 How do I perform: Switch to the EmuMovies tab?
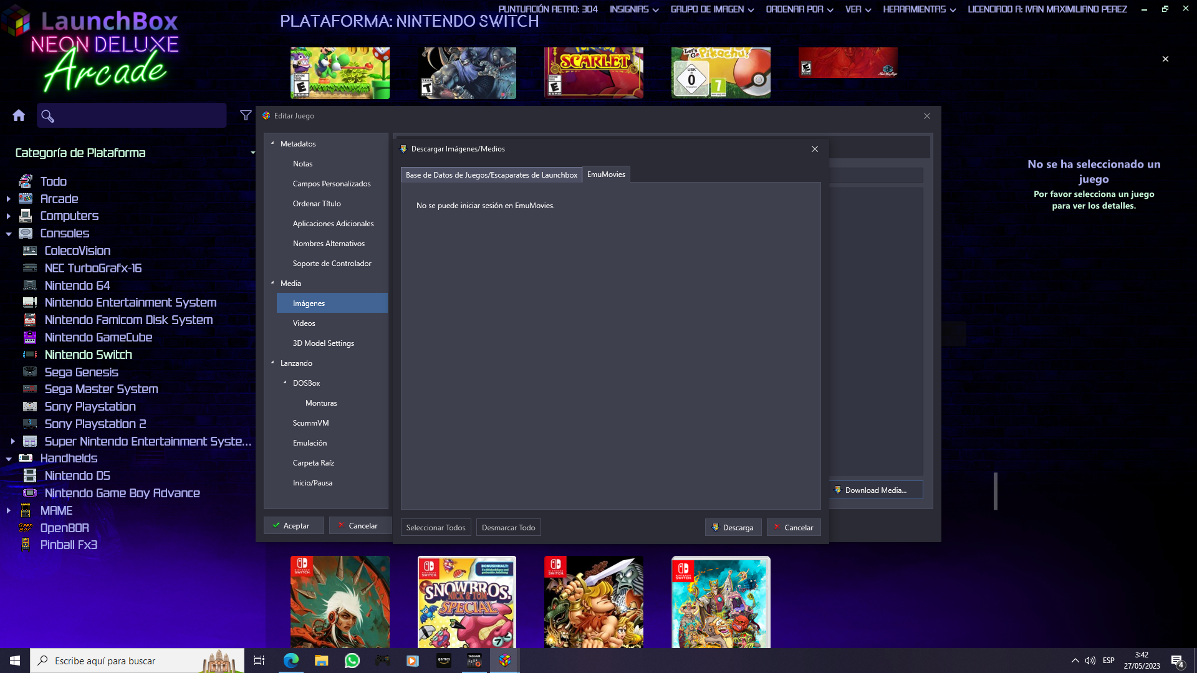click(606, 174)
